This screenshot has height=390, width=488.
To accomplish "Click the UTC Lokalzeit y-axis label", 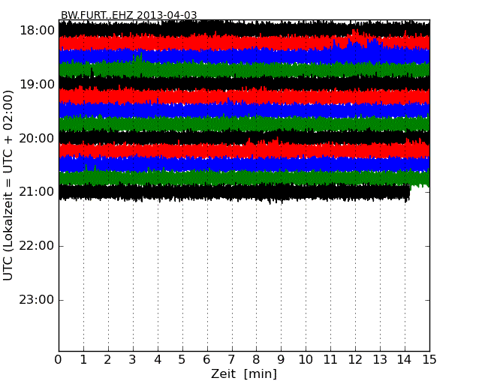I will (8, 186).
